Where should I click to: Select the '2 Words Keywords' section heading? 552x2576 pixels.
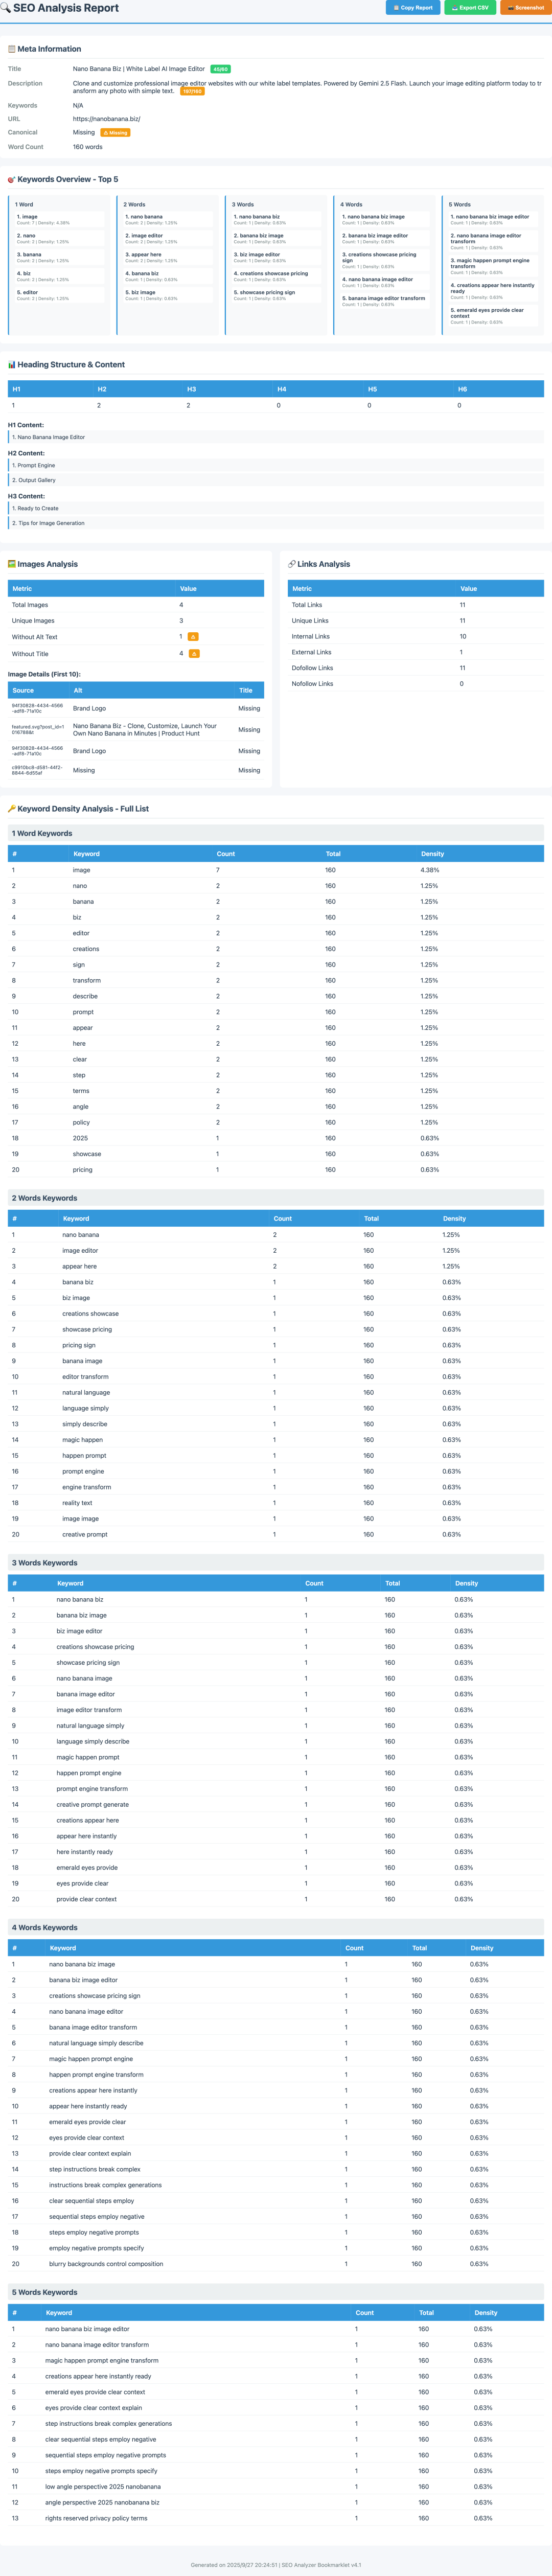coord(44,1198)
